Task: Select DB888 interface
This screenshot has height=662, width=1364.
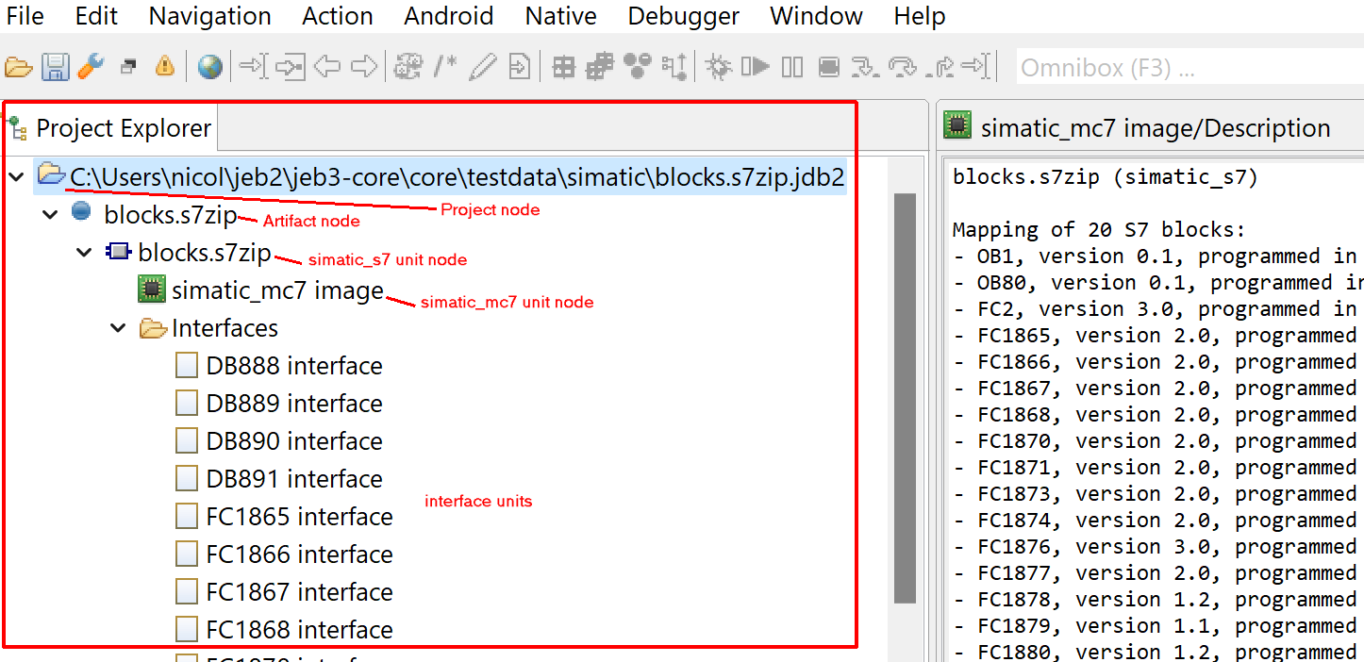Action: coord(279,366)
